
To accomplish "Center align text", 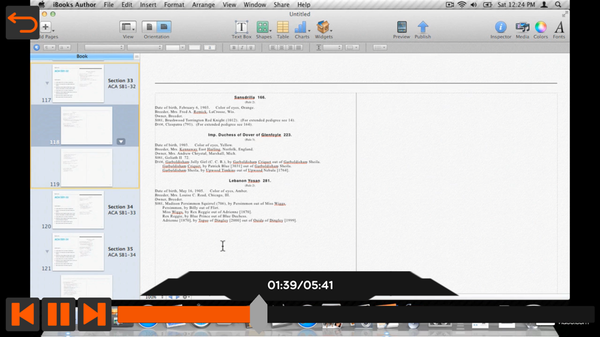I will point(281,47).
